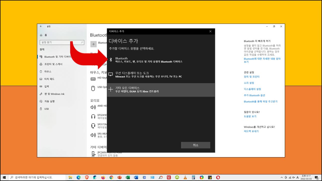Click the taskbar search box
The height and width of the screenshot is (181, 322).
coord(37,177)
